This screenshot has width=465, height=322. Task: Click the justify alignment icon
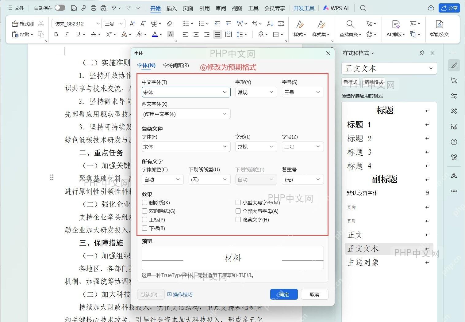pyautogui.click(x=217, y=34)
